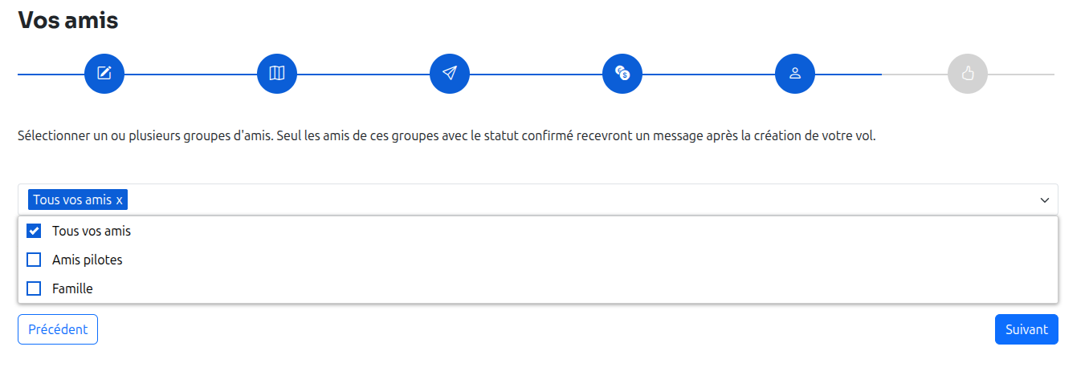Go to the edit pencil step icon
The width and height of the screenshot is (1089, 379).
[x=104, y=74]
